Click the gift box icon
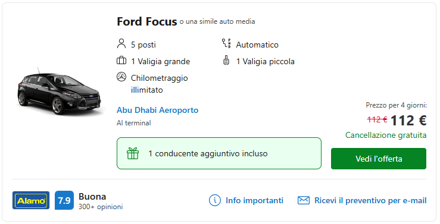This screenshot has height=224, width=440. [133, 153]
